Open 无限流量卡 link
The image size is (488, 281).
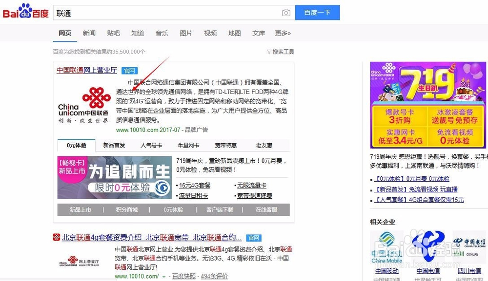click(x=252, y=186)
